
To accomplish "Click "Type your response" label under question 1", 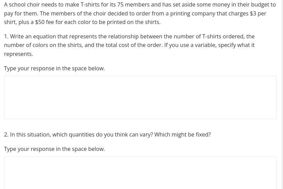I will [x=54, y=68].
